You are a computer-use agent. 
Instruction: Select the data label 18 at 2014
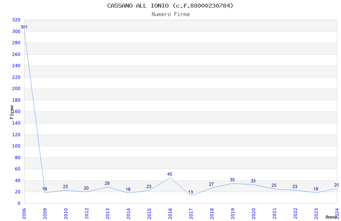128,189
